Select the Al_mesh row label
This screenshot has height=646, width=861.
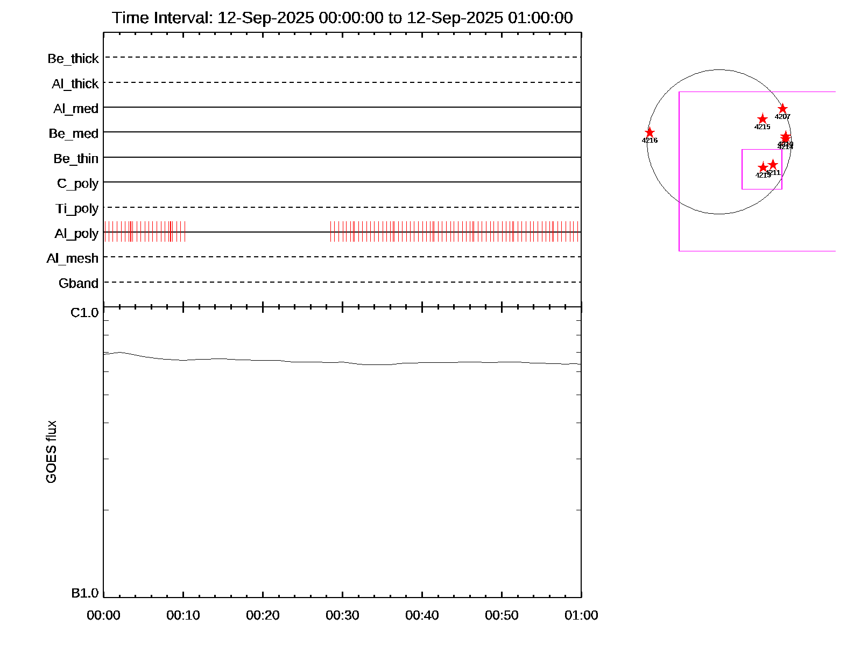click(x=73, y=259)
